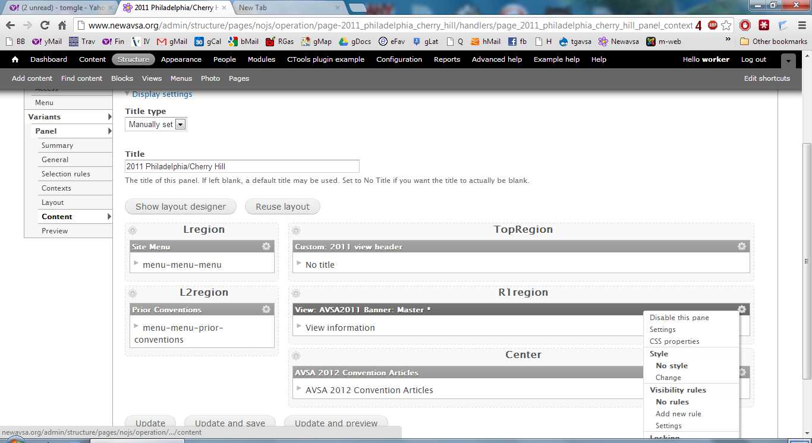Click gear icon of AVSA2011 Banner pane
The width and height of the screenshot is (812, 443).
(x=742, y=309)
